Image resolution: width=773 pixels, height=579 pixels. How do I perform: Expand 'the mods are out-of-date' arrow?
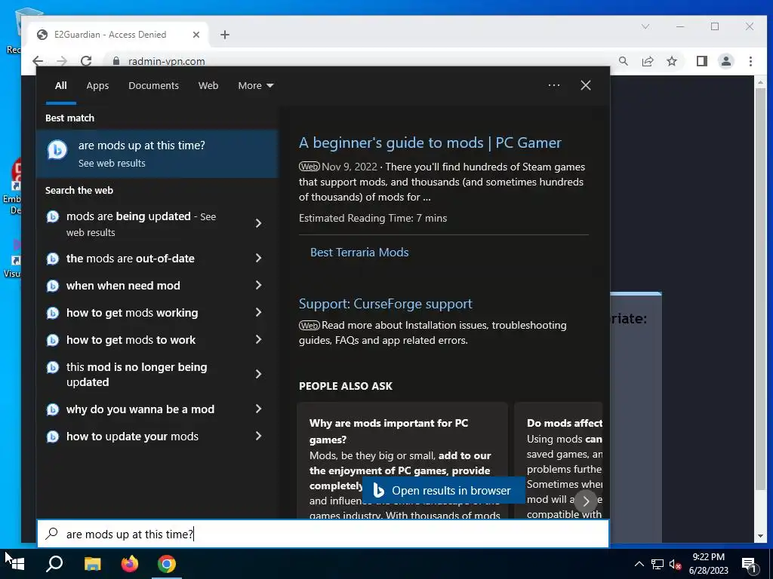pyautogui.click(x=258, y=258)
